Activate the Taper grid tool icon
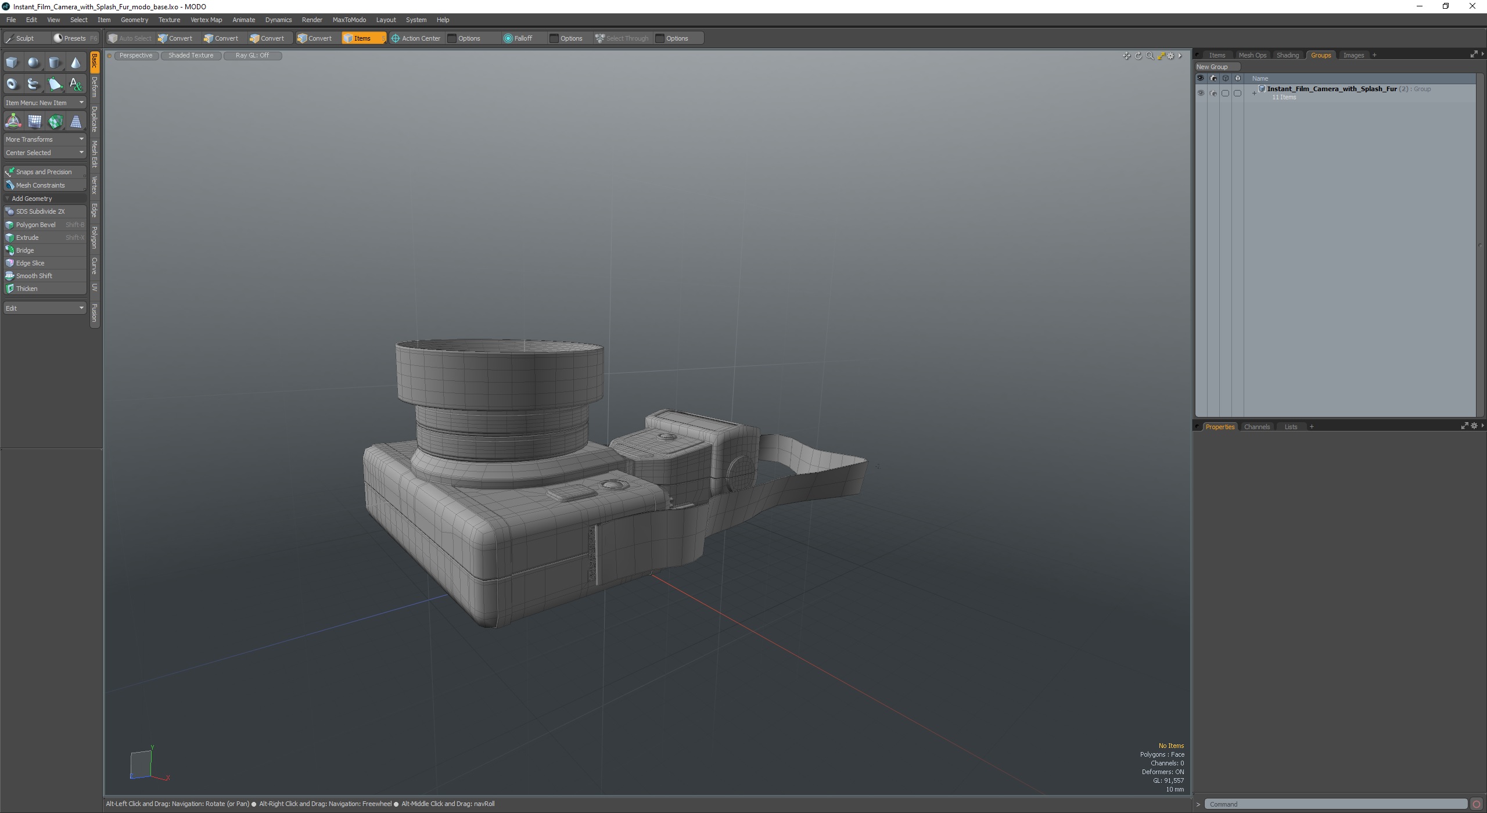This screenshot has height=813, width=1487. [x=76, y=121]
